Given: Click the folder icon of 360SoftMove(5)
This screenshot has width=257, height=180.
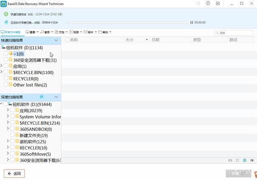Looking at the screenshot, I should click(17, 154).
